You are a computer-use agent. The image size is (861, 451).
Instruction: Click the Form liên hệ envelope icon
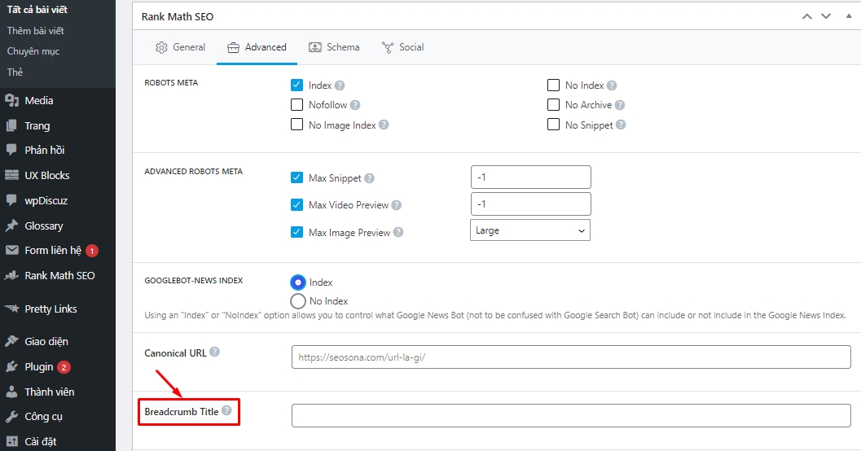pyautogui.click(x=11, y=250)
